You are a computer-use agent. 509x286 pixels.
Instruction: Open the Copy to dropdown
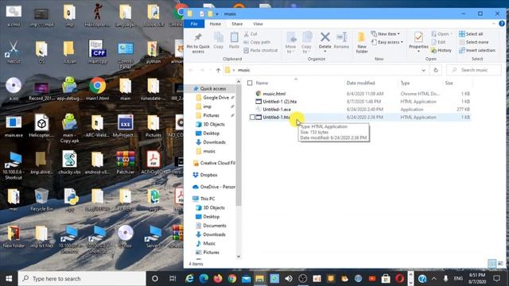click(x=306, y=42)
